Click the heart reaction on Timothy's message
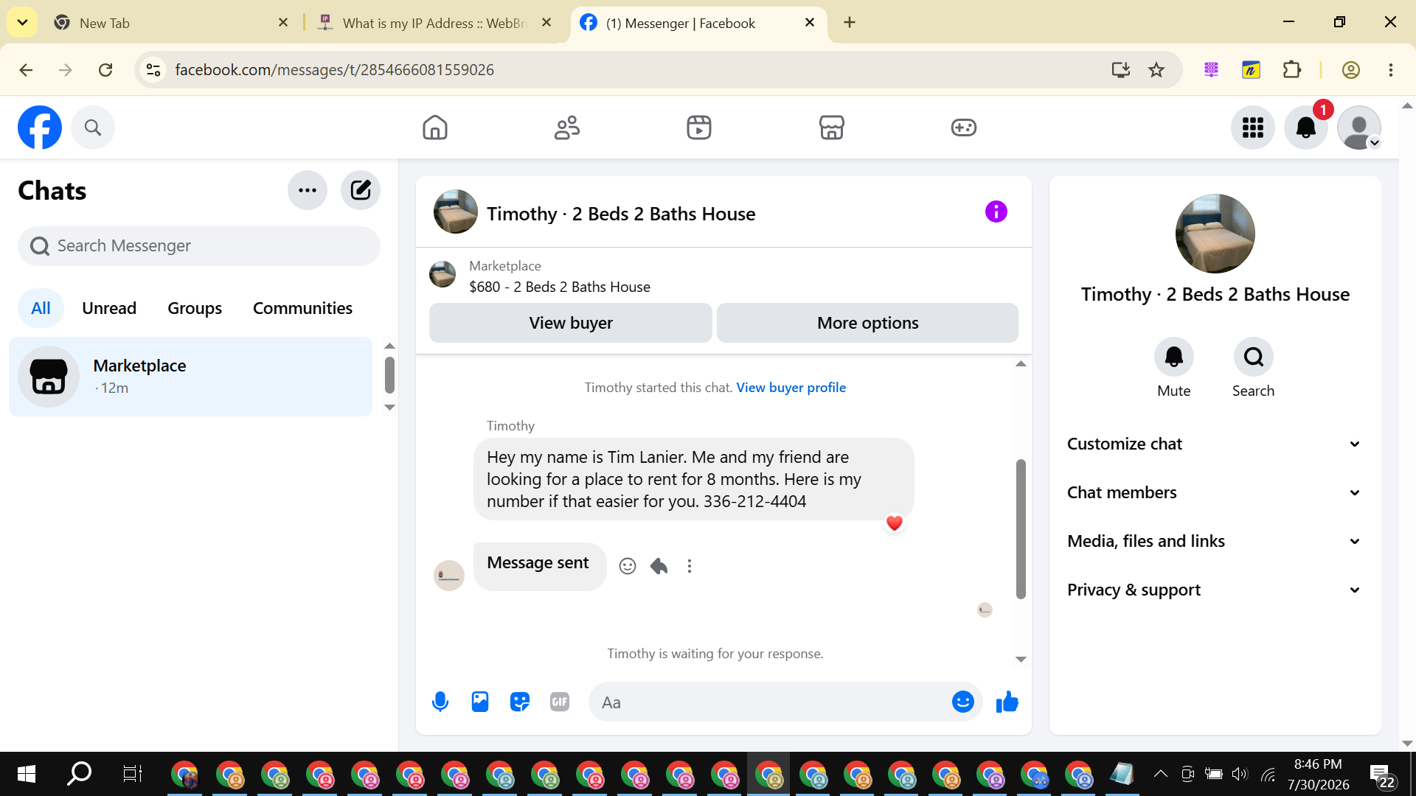The height and width of the screenshot is (796, 1416). 895,523
